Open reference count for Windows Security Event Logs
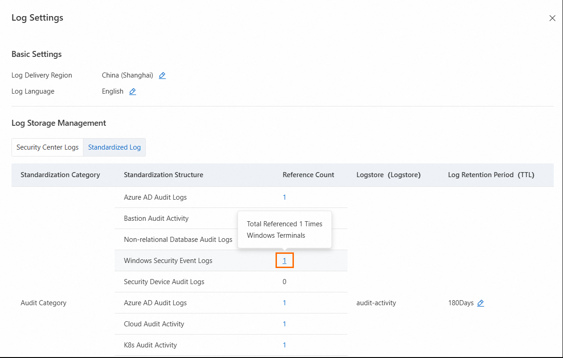The width and height of the screenshot is (563, 358). tap(284, 261)
